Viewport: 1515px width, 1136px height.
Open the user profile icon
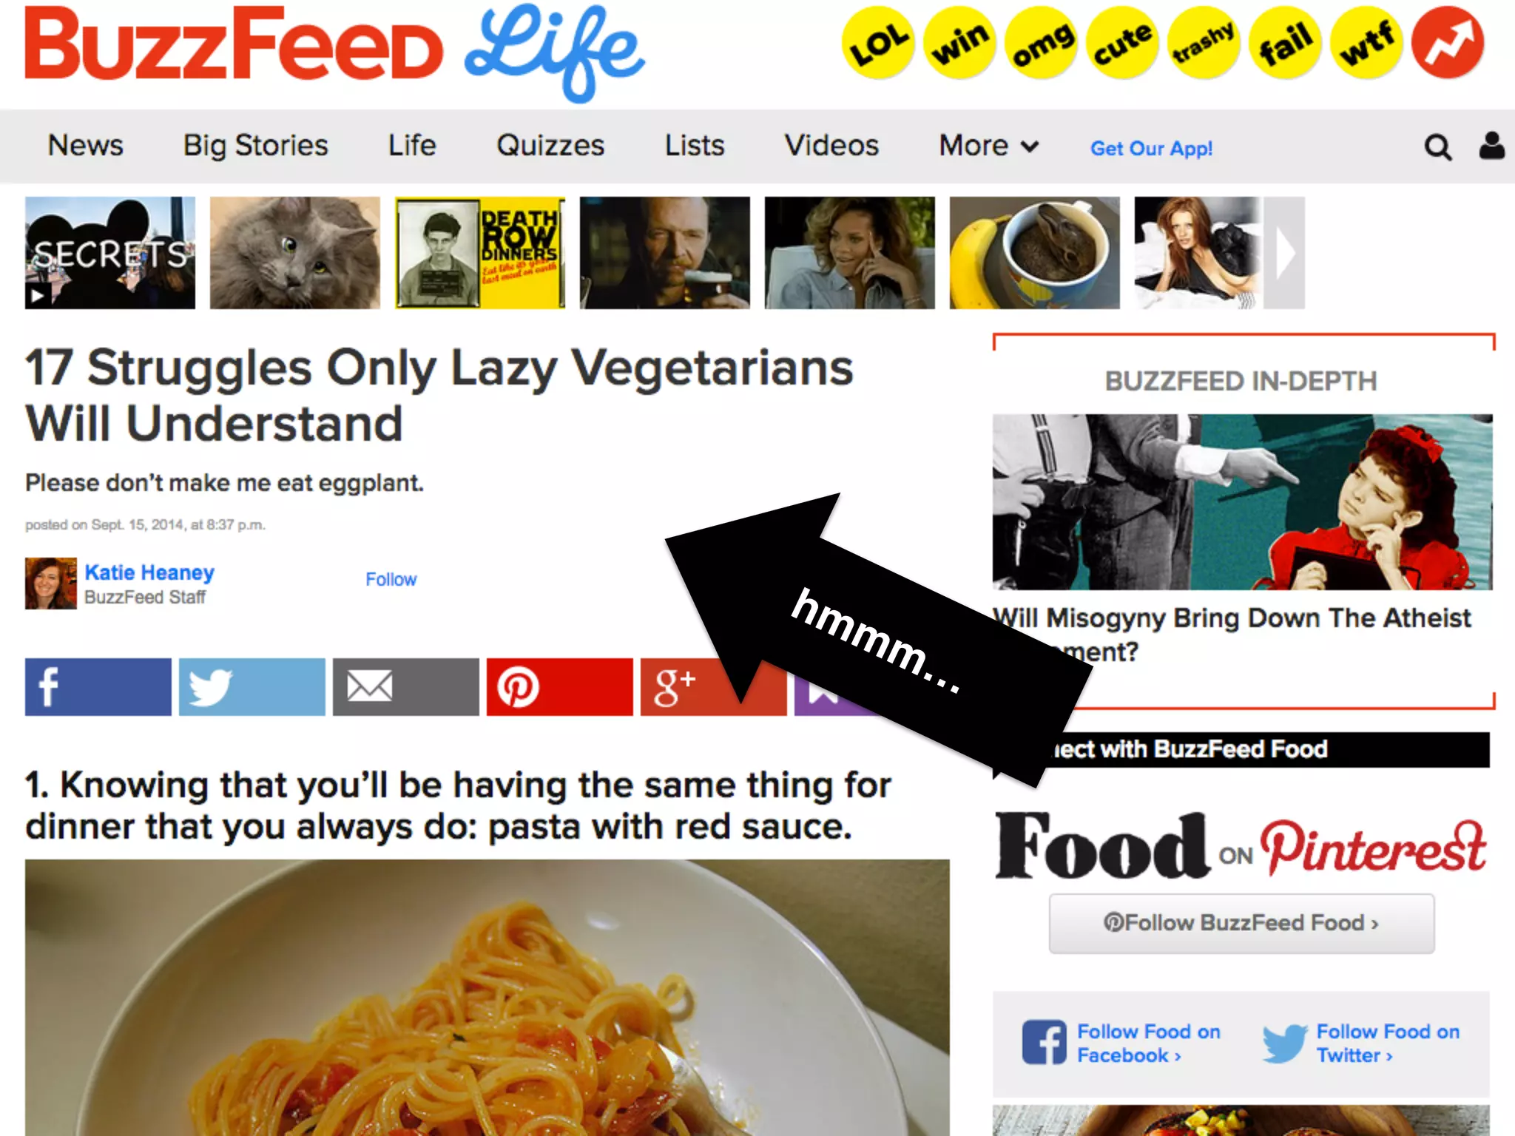pos(1491,146)
